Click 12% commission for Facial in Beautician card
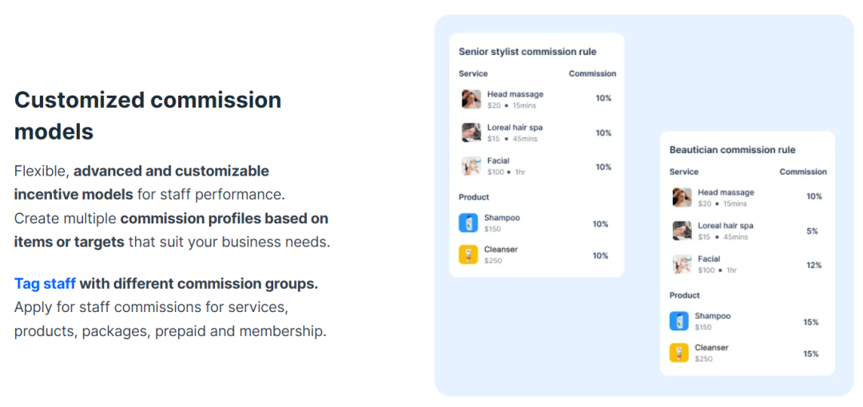Viewport: 863px width, 407px height. click(x=813, y=265)
